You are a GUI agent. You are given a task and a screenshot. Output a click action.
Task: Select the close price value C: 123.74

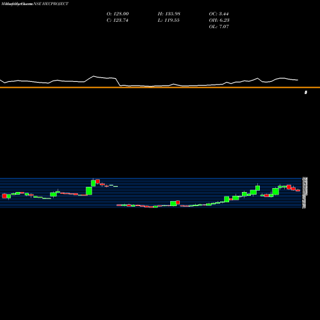[x=117, y=20]
